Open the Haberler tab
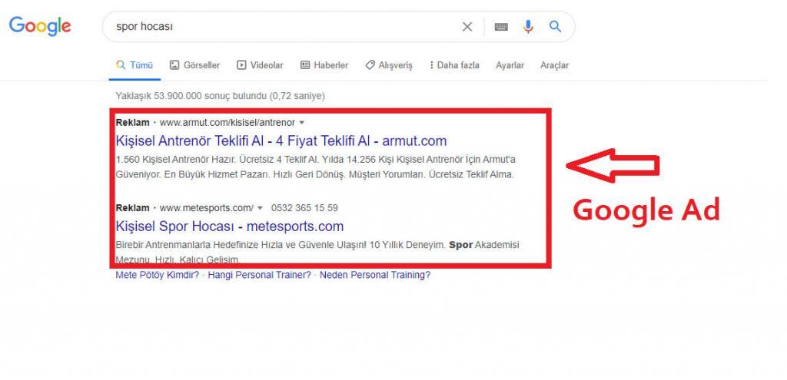This screenshot has height=380, width=787. (324, 65)
